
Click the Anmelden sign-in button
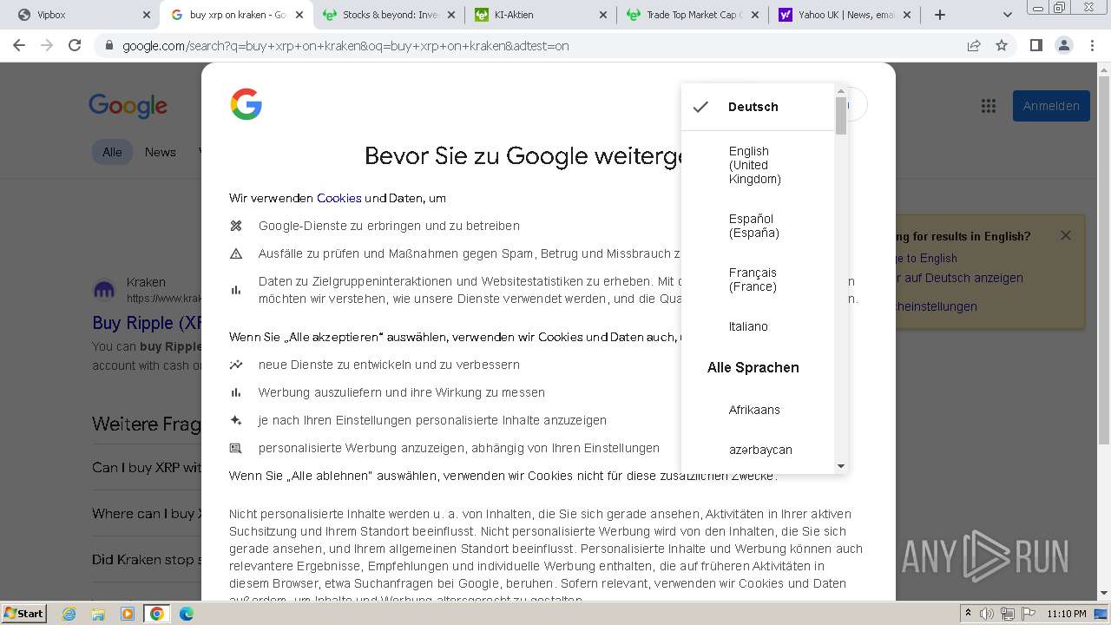click(x=1051, y=106)
